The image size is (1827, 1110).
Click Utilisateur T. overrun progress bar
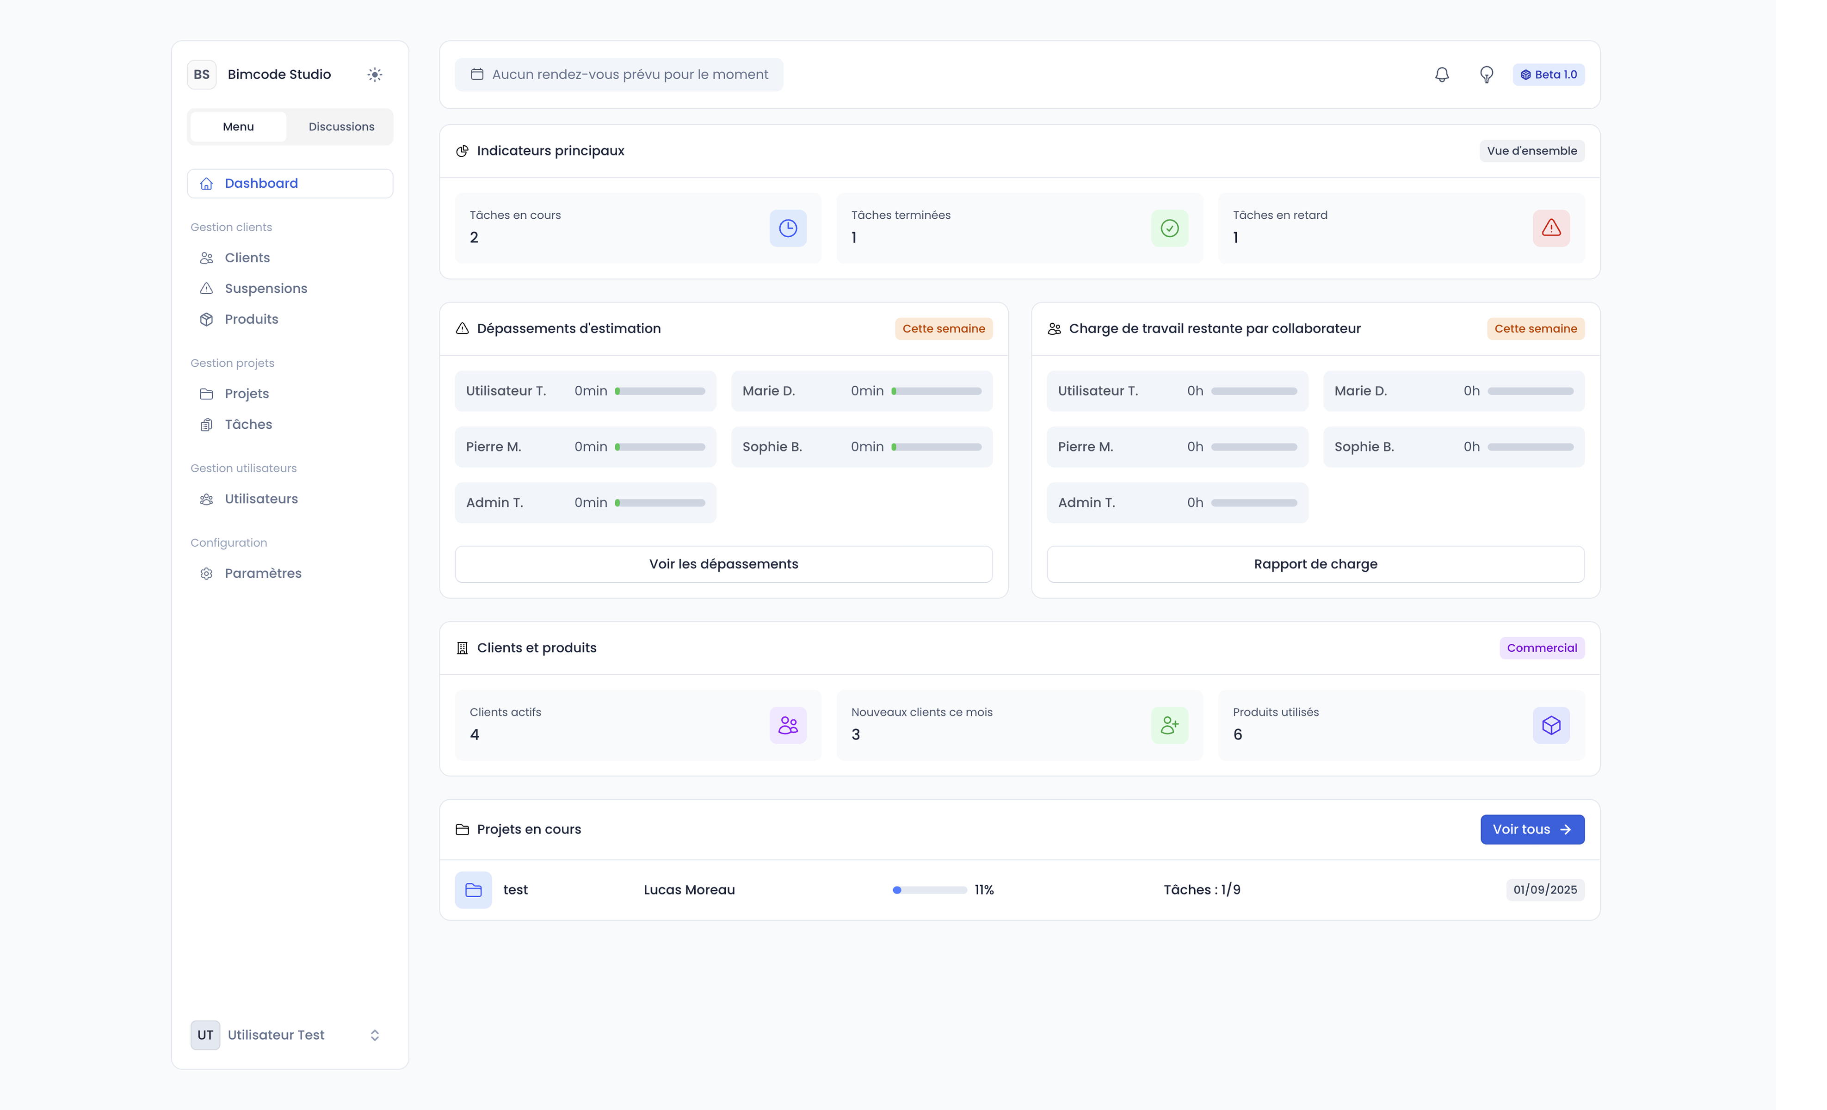(660, 391)
